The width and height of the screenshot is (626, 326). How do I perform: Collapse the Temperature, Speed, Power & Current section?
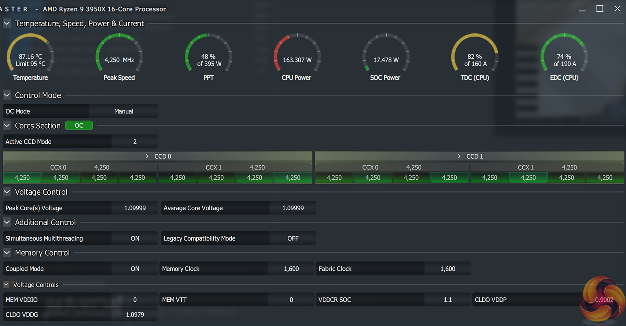[7, 23]
